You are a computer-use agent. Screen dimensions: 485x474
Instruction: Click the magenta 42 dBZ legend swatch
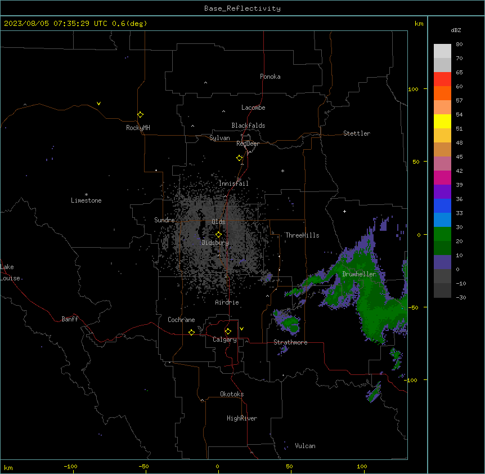pyautogui.click(x=442, y=177)
